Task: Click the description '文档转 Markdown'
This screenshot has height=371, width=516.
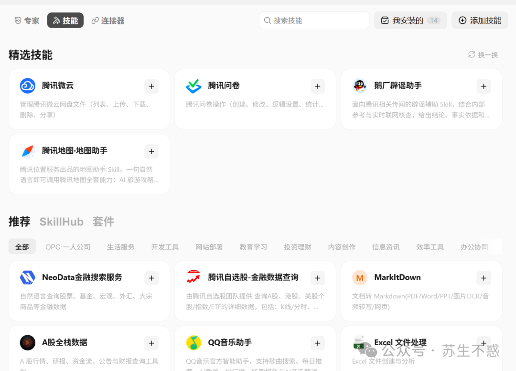Action: [x=420, y=301]
